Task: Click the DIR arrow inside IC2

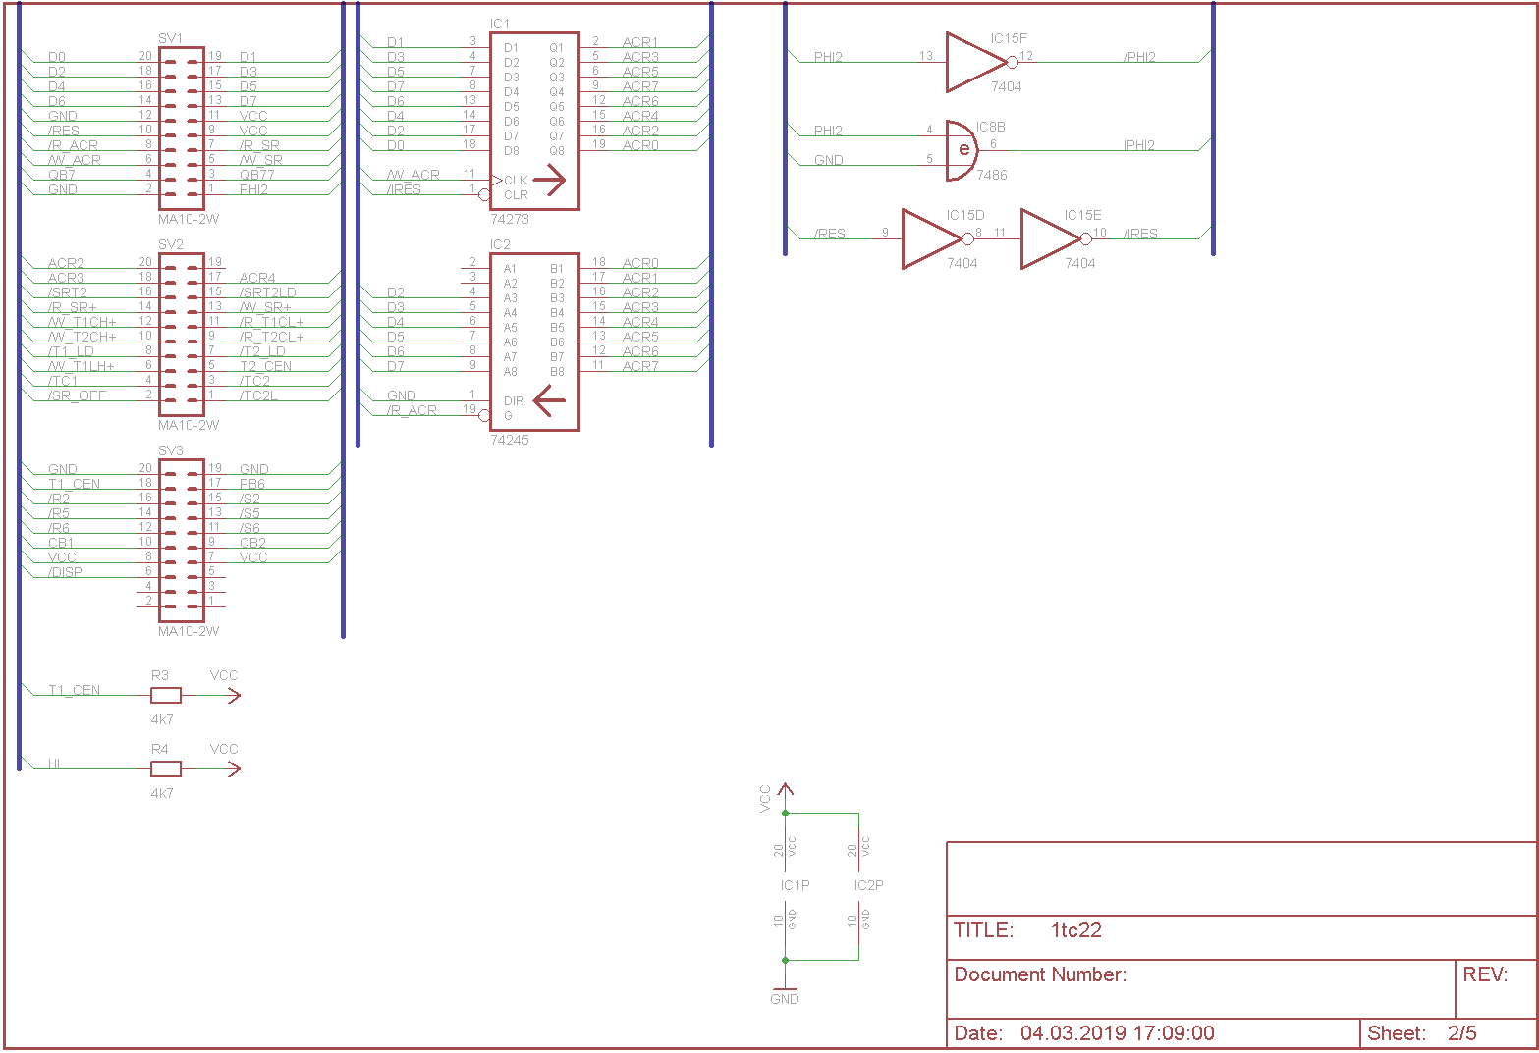Action: click(x=550, y=400)
